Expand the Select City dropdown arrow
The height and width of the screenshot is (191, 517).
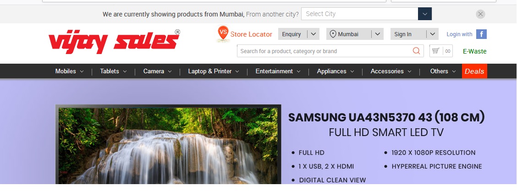click(x=425, y=14)
